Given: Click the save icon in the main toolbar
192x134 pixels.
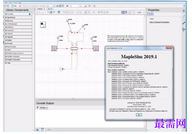Looking at the screenshot, I should (x=8, y=6).
